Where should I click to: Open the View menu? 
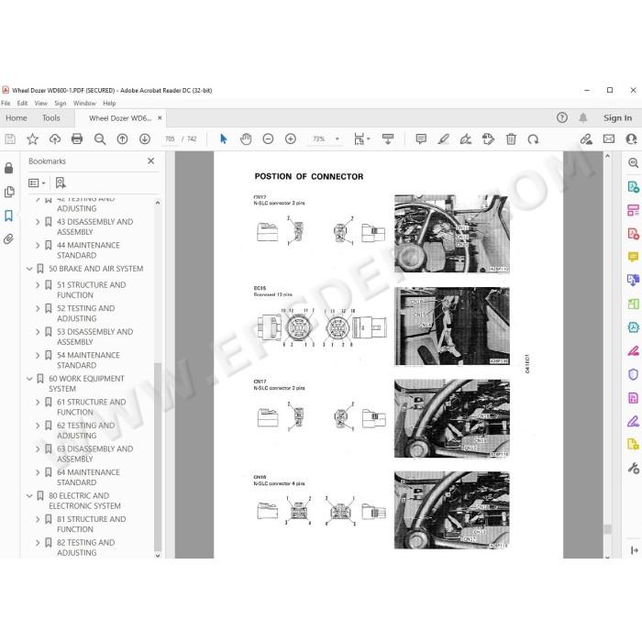click(x=41, y=103)
